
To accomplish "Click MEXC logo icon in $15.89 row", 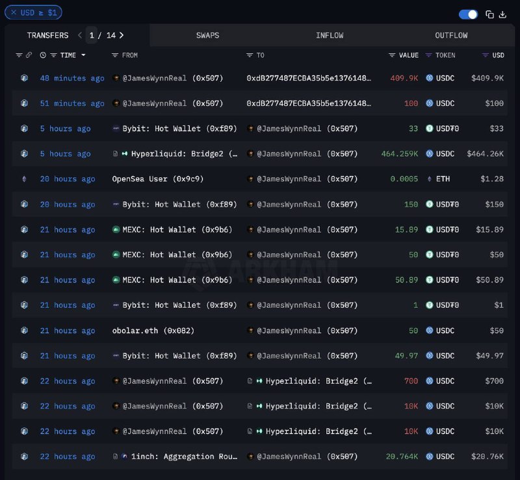I will click(116, 229).
